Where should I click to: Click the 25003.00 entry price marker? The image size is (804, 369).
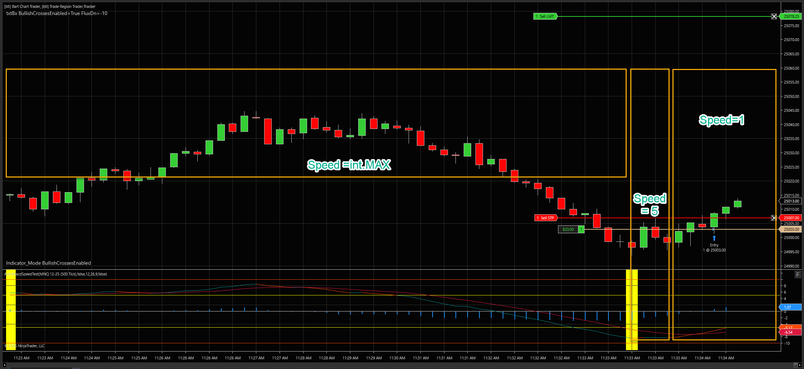[791, 229]
